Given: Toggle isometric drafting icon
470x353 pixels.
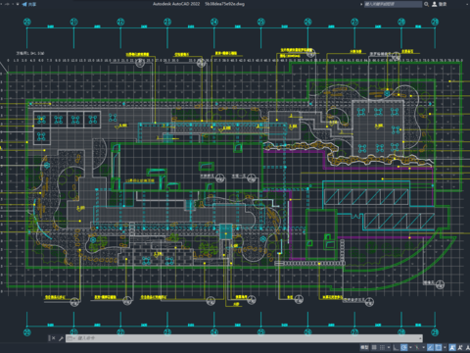Looking at the screenshot, I should [x=417, y=347].
